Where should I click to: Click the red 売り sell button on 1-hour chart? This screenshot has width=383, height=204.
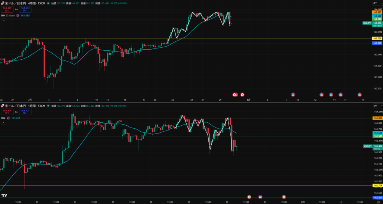7,112
